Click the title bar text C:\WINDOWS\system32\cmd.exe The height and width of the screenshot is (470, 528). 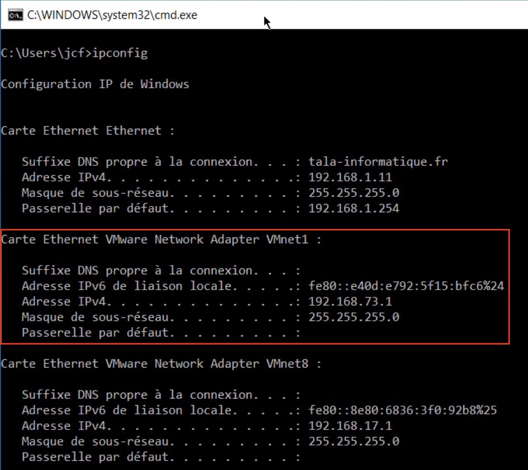111,15
